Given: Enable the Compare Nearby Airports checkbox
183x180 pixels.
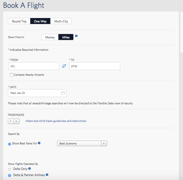Looking at the screenshot, I should 12,75.
